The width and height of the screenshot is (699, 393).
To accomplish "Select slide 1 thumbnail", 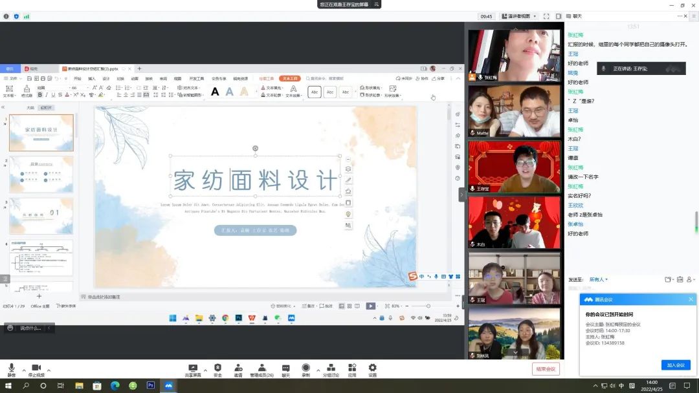I will pyautogui.click(x=41, y=133).
